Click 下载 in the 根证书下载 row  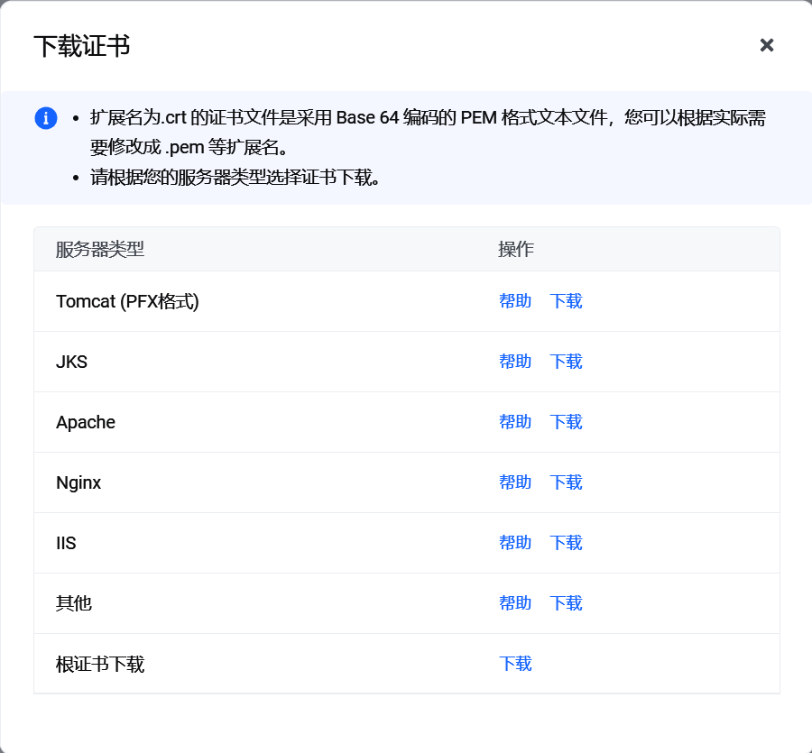coord(515,664)
